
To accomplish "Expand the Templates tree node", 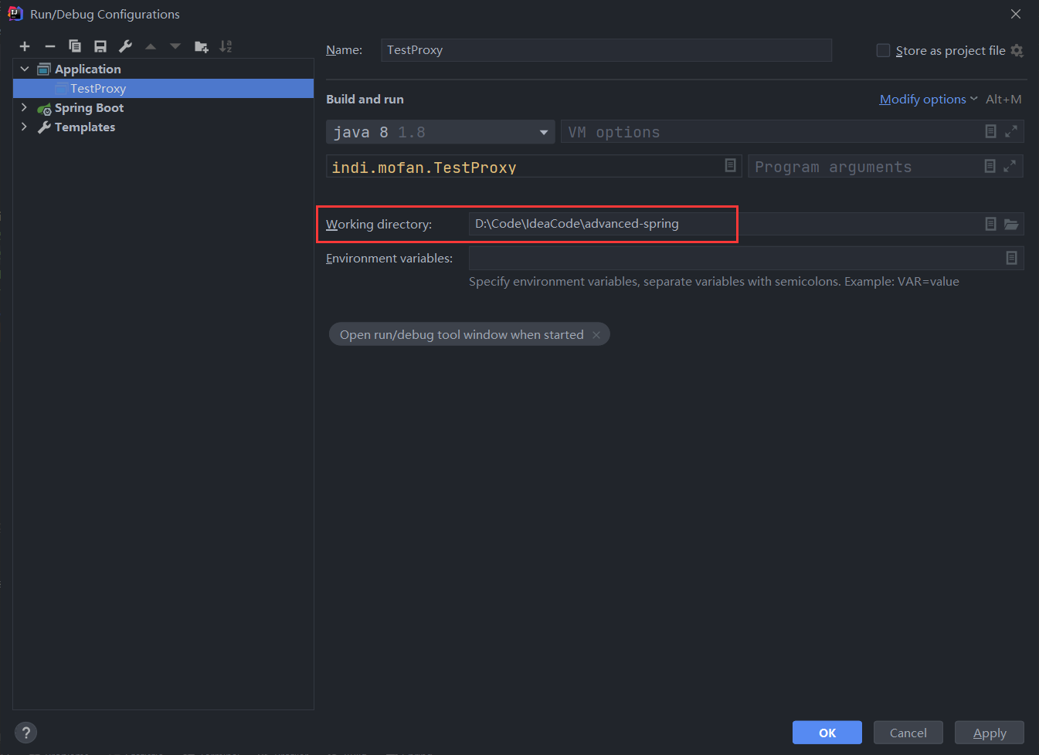I will point(25,127).
